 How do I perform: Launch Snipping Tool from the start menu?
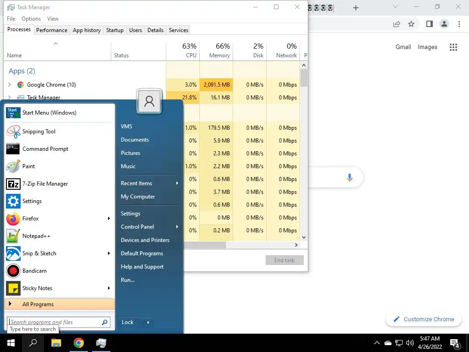click(13, 132)
